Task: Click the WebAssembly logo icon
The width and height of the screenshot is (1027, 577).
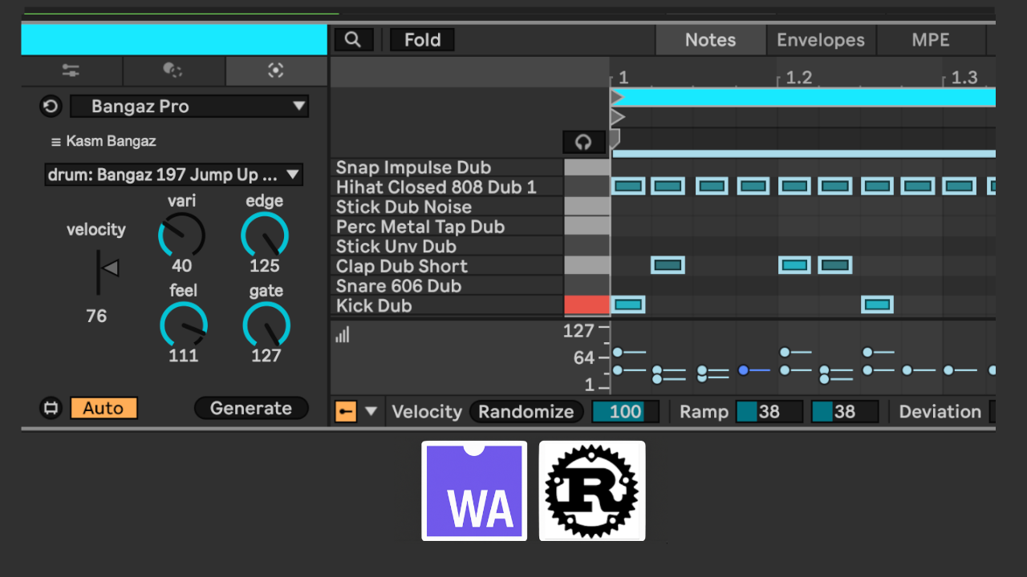Action: 474,490
